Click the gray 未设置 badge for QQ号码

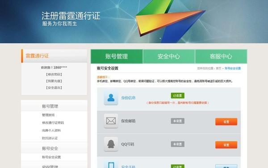pyautogui.click(x=178, y=144)
